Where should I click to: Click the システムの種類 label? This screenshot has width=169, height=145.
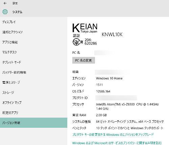click(x=81, y=122)
